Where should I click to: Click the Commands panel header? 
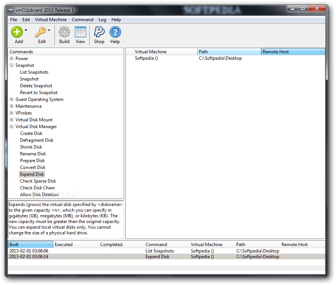pos(66,52)
